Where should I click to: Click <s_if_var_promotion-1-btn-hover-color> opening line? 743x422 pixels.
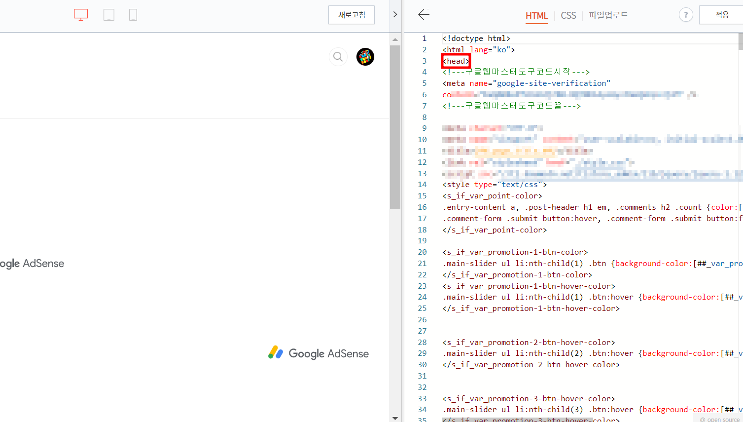coord(529,286)
